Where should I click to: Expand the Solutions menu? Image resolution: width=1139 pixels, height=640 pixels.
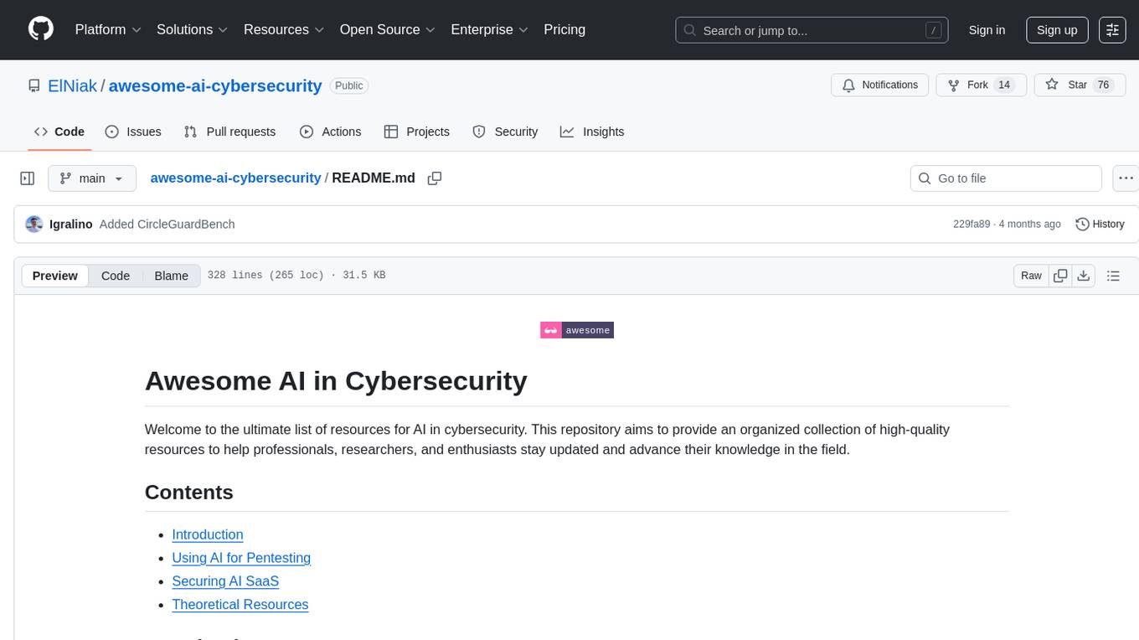tap(192, 29)
